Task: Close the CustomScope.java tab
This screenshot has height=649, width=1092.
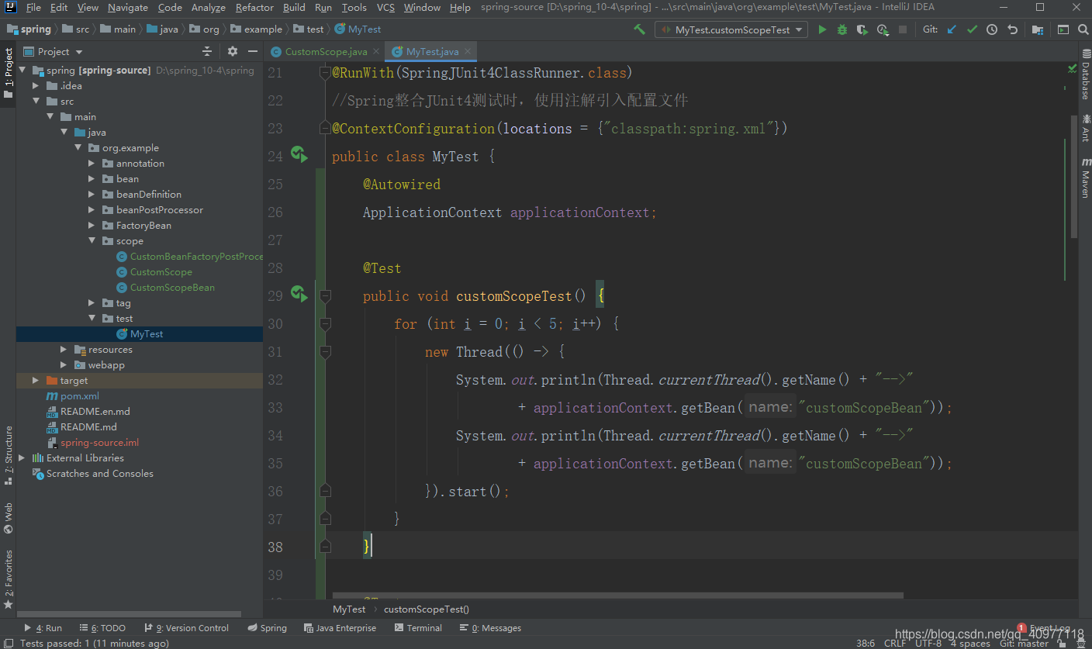Action: pos(376,51)
